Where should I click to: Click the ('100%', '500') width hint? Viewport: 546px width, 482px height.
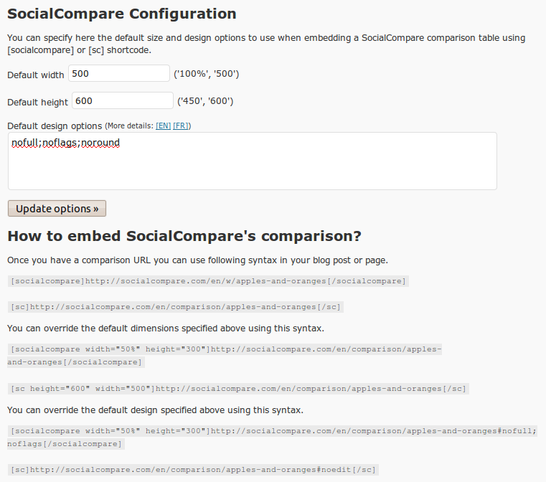point(206,74)
